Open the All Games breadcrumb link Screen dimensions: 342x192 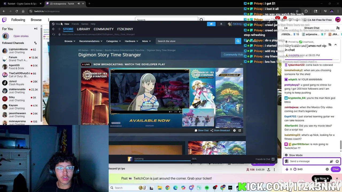click(83, 50)
